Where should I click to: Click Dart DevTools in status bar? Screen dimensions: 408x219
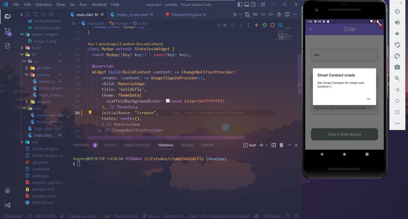point(126,216)
